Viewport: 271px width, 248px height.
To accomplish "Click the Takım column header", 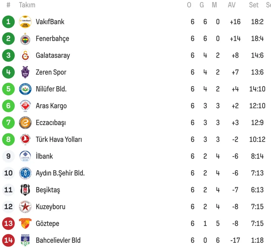I will [x=27, y=5].
